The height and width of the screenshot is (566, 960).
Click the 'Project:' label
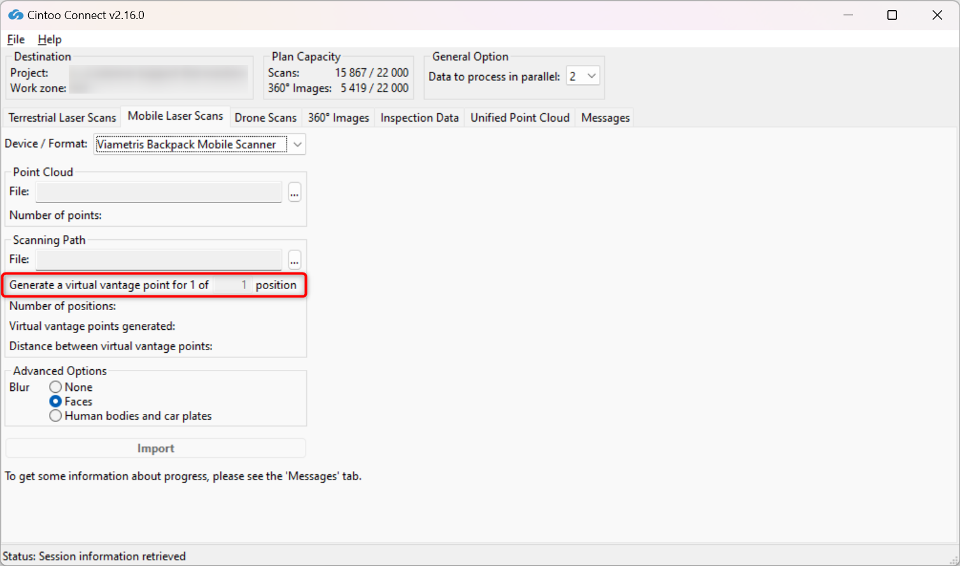click(x=29, y=73)
